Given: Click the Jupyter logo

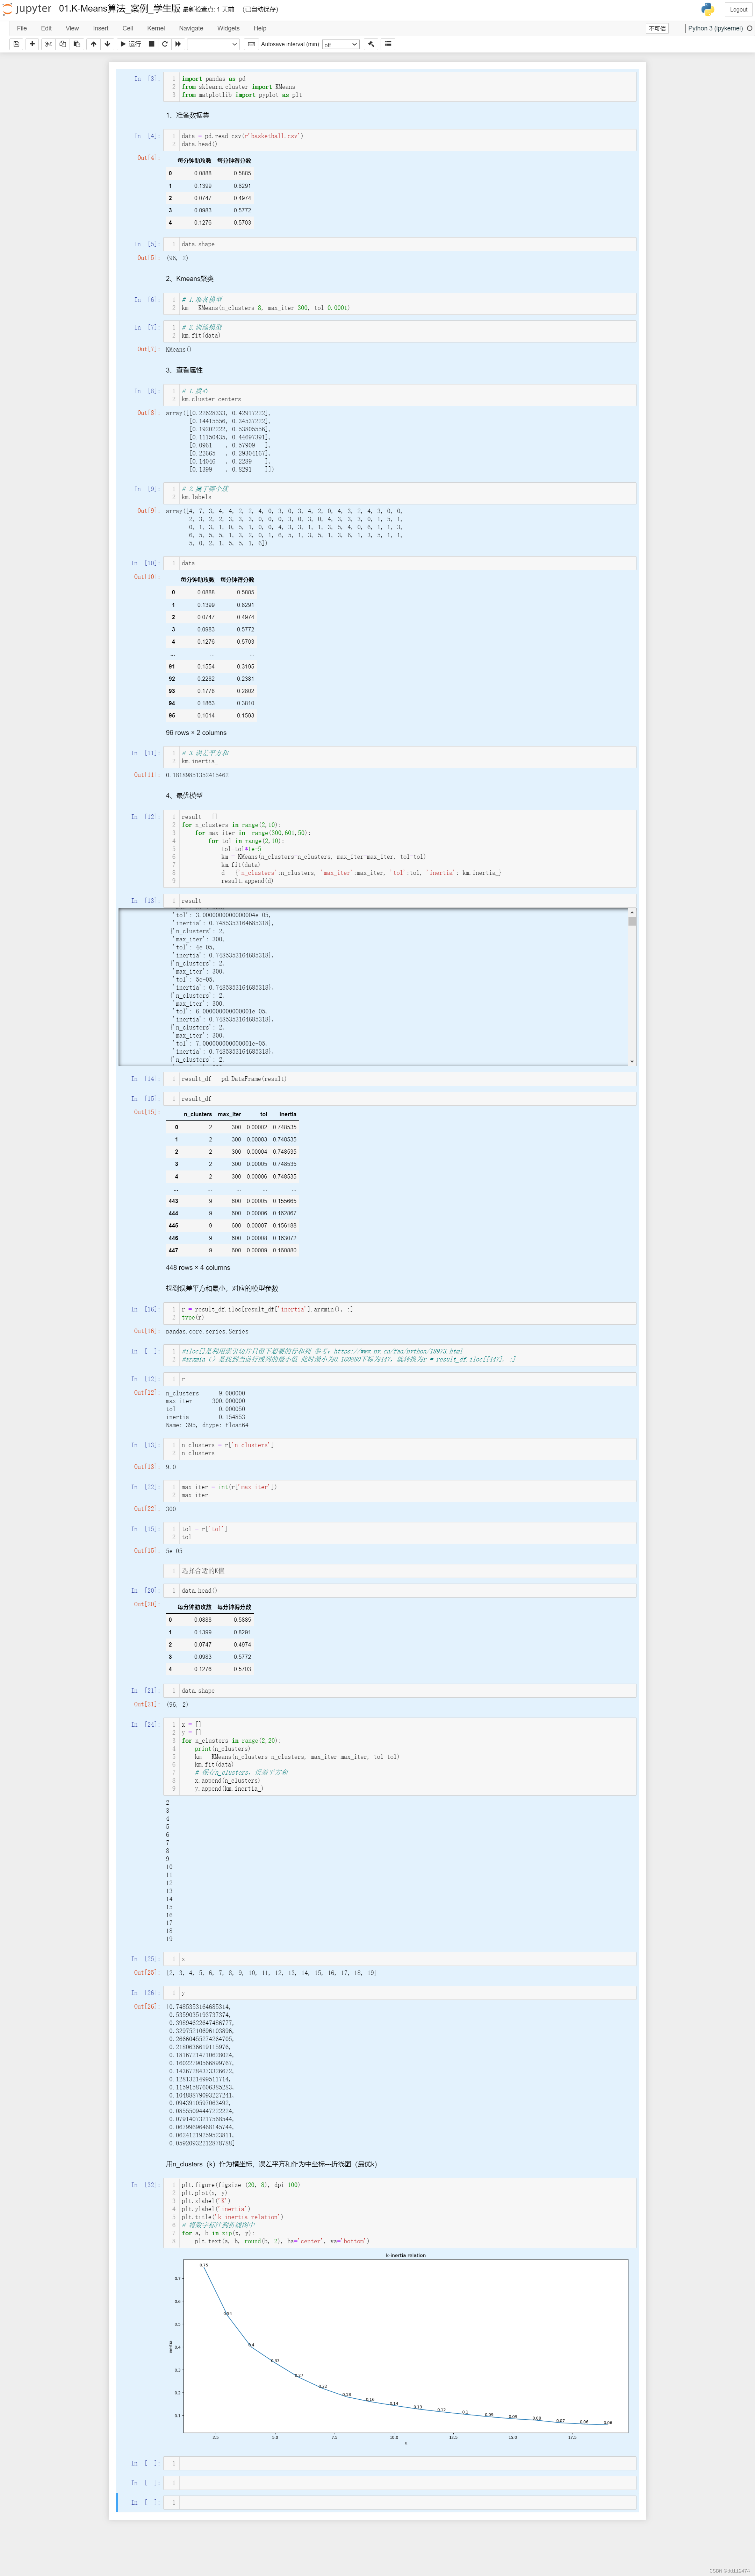Looking at the screenshot, I should [x=27, y=9].
